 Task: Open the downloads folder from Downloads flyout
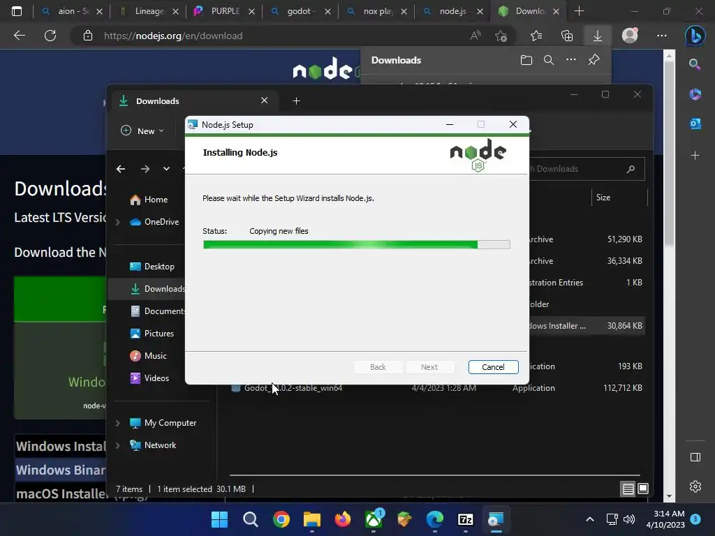tap(526, 60)
